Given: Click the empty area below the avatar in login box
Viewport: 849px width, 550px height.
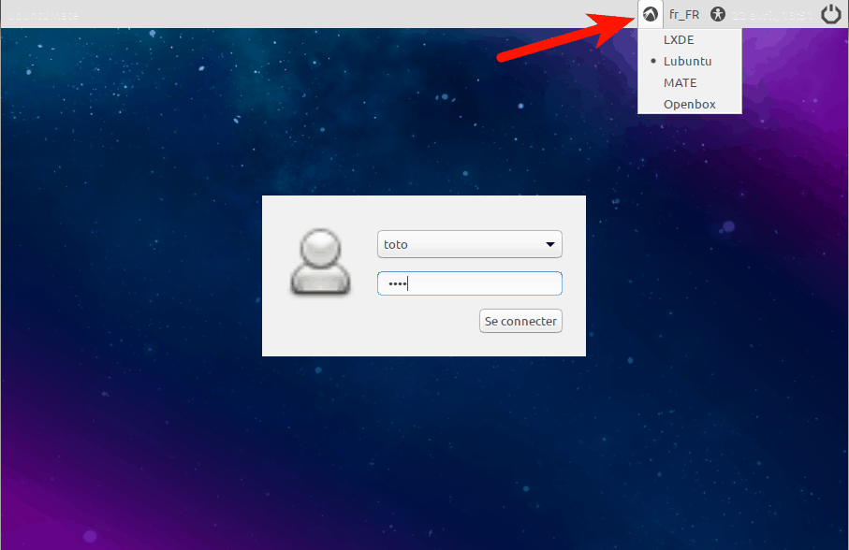Looking at the screenshot, I should click(x=320, y=327).
